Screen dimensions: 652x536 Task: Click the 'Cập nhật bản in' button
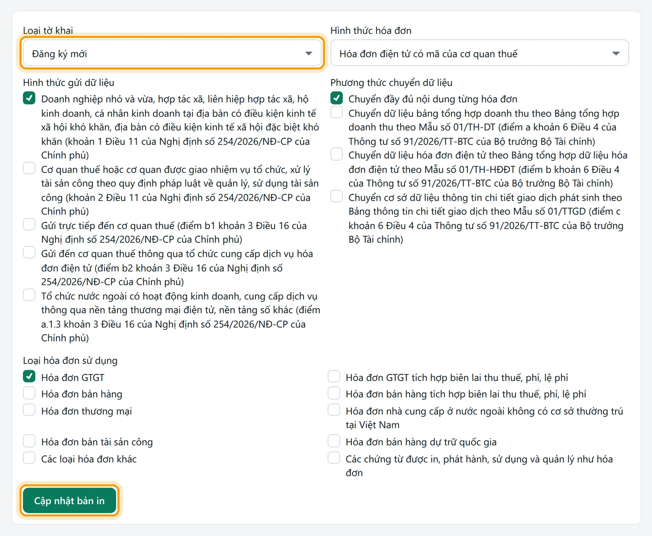click(69, 501)
